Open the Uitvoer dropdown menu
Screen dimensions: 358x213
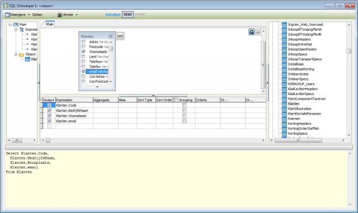[67, 15]
